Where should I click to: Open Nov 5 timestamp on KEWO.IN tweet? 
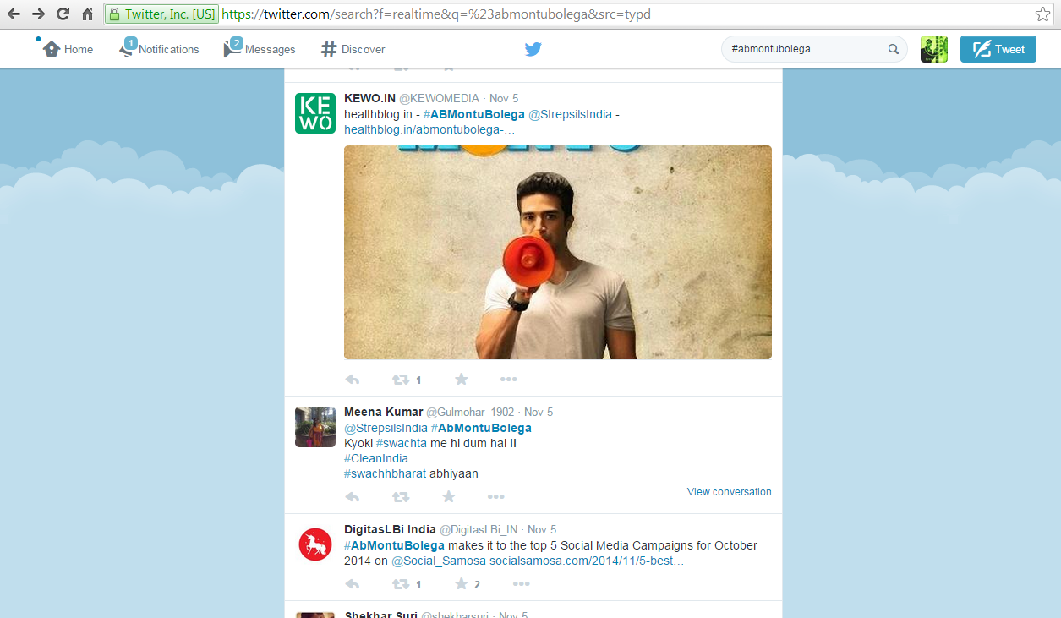coord(504,98)
